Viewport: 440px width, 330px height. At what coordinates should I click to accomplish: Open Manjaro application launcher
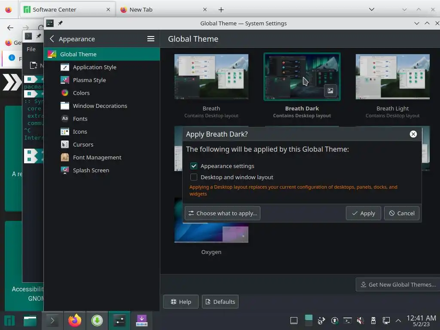coord(9,321)
